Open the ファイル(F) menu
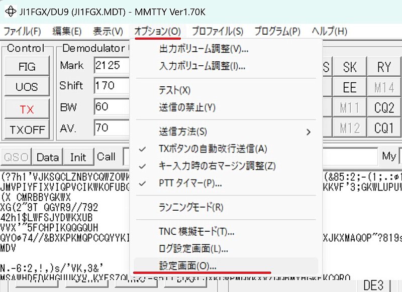 [22, 31]
